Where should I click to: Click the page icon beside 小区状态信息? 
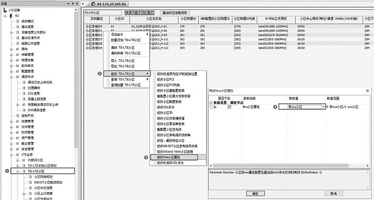point(30,188)
